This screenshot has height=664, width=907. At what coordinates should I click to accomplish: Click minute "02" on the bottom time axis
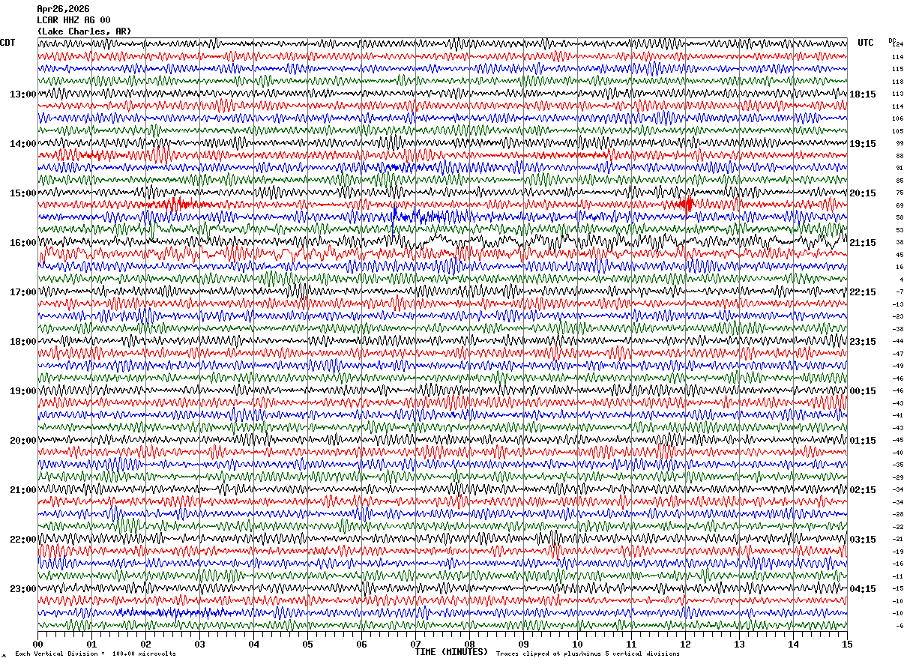point(145,644)
